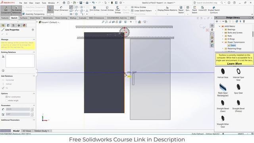Open the Insert menu
Viewport: 254px width, 143px height.
37,3
